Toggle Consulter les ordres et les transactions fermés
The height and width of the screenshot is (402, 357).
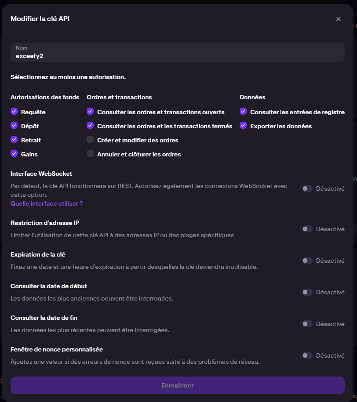[x=90, y=126]
